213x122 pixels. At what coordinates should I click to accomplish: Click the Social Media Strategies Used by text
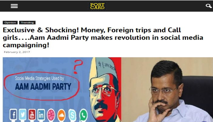pos(40,78)
